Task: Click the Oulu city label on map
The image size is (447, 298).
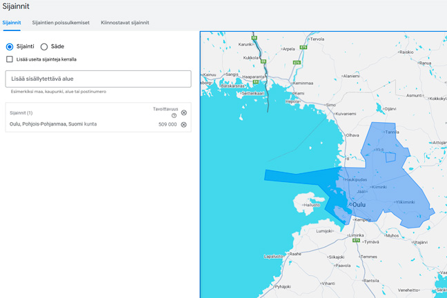Action: (x=359, y=205)
